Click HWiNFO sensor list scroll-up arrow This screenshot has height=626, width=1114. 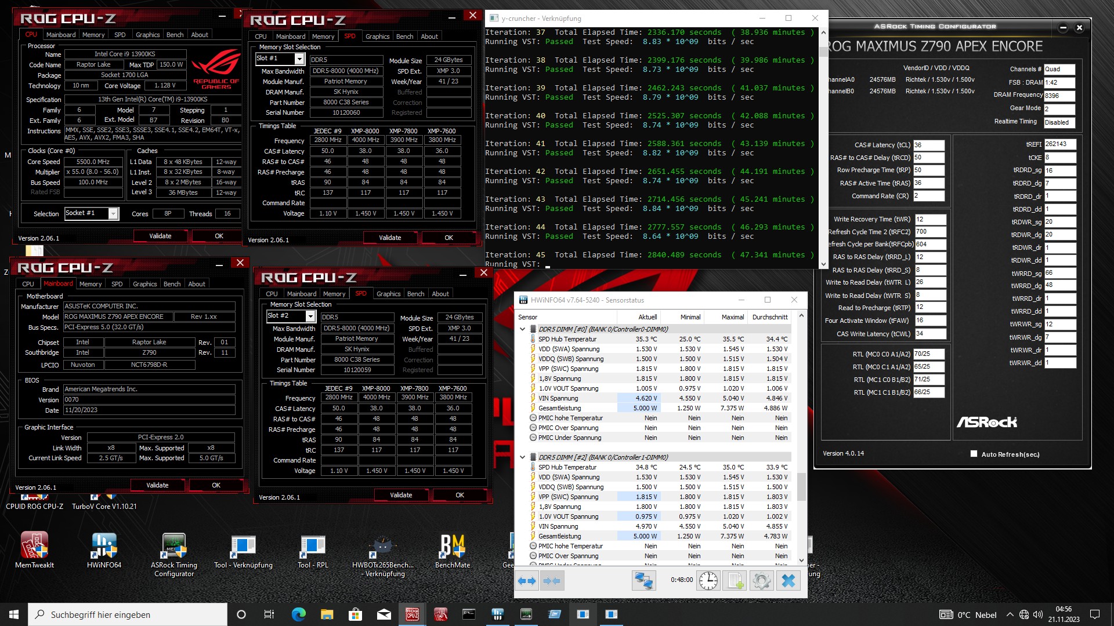801,316
